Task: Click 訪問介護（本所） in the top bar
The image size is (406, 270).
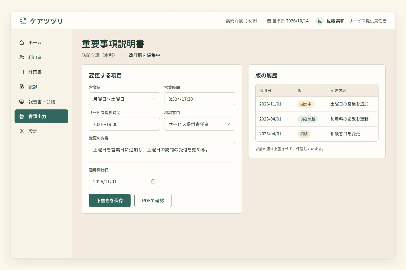Action: pos(242,21)
